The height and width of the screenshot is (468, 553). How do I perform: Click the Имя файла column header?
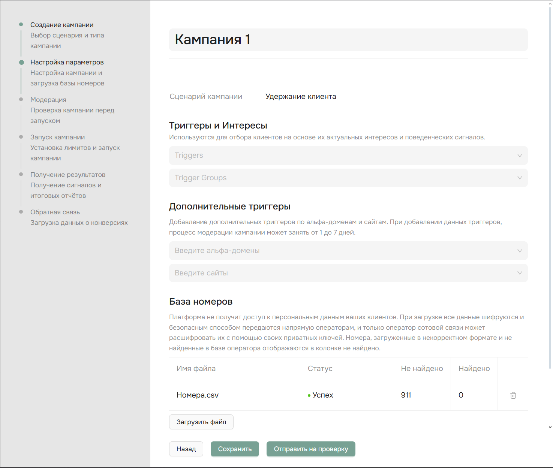point(196,369)
